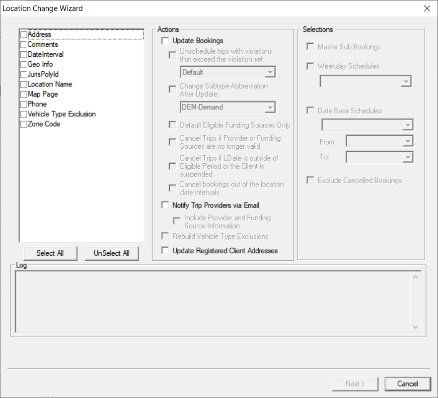The height and width of the screenshot is (398, 438).
Task: Enable the Comments option
Action: click(23, 44)
